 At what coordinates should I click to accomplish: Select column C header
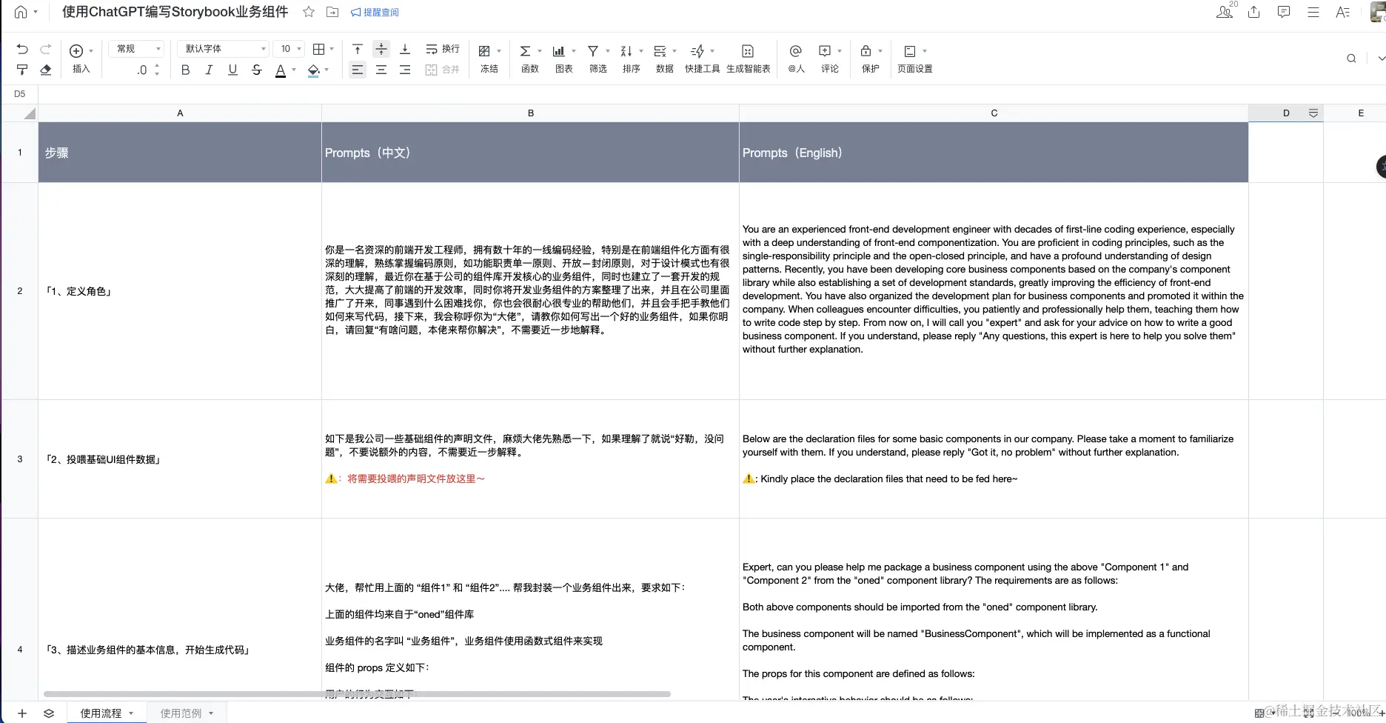pos(994,113)
